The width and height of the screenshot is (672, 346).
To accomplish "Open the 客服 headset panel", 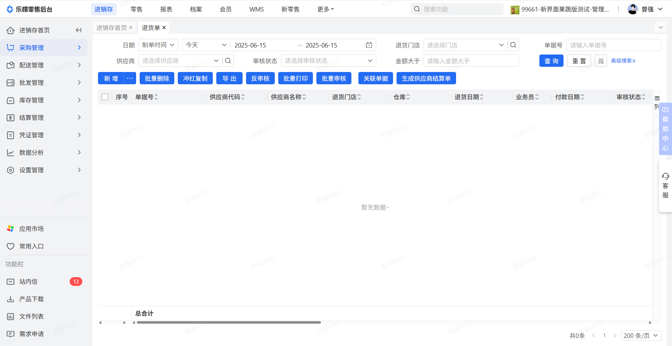I will 665,186.
